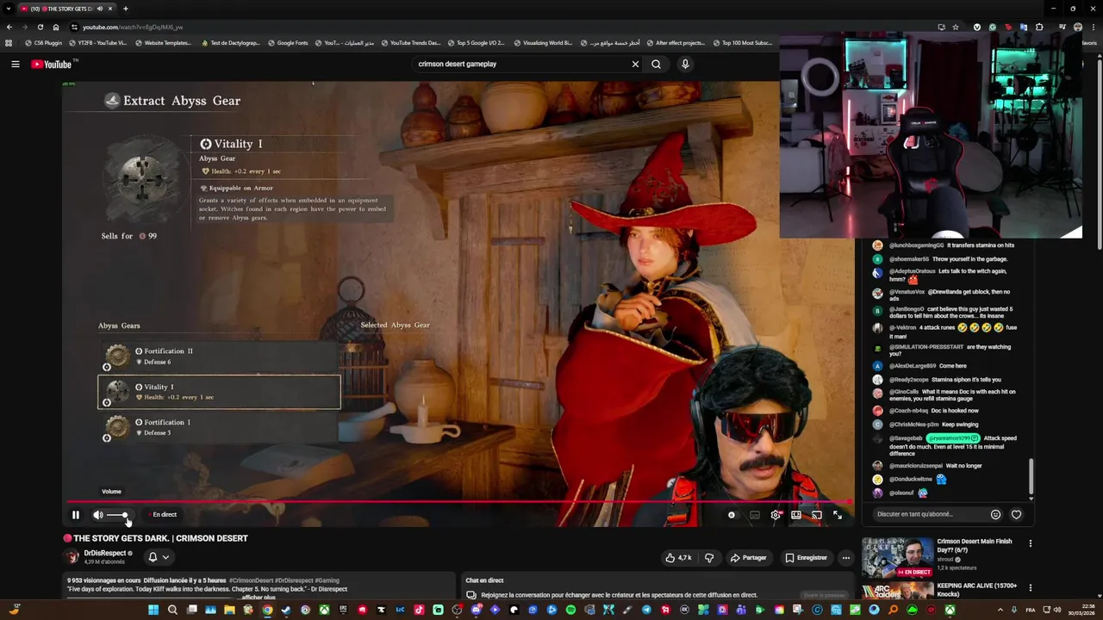Close THE STORY GETS DARK tab

pos(110,9)
